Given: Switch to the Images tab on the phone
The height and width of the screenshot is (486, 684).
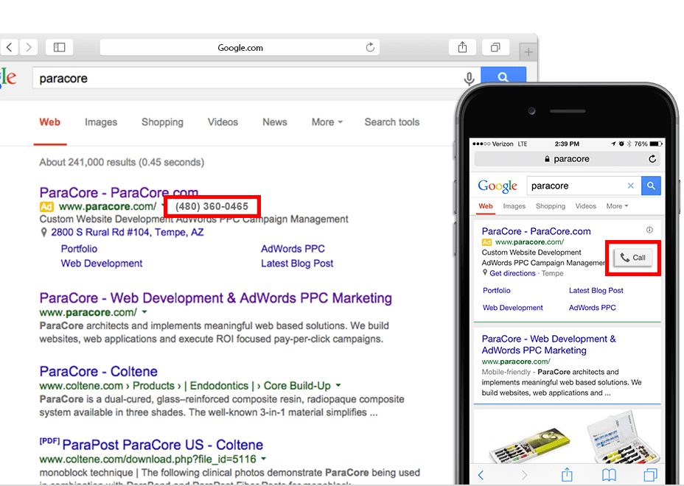Looking at the screenshot, I should pos(514,206).
